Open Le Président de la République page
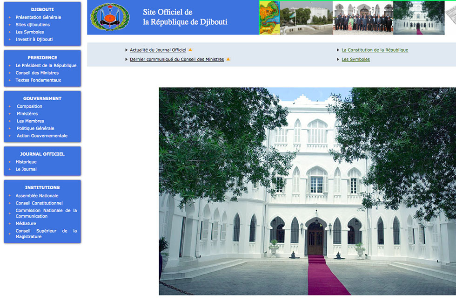Viewport: 456px width, 303px height. 46,65
